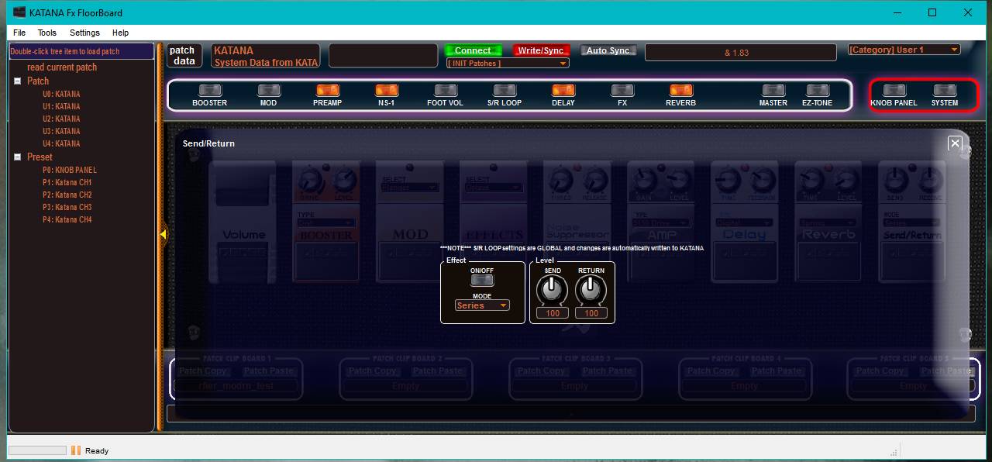Open the INIT Patches dropdown
The width and height of the screenshot is (992, 462).
click(x=508, y=64)
